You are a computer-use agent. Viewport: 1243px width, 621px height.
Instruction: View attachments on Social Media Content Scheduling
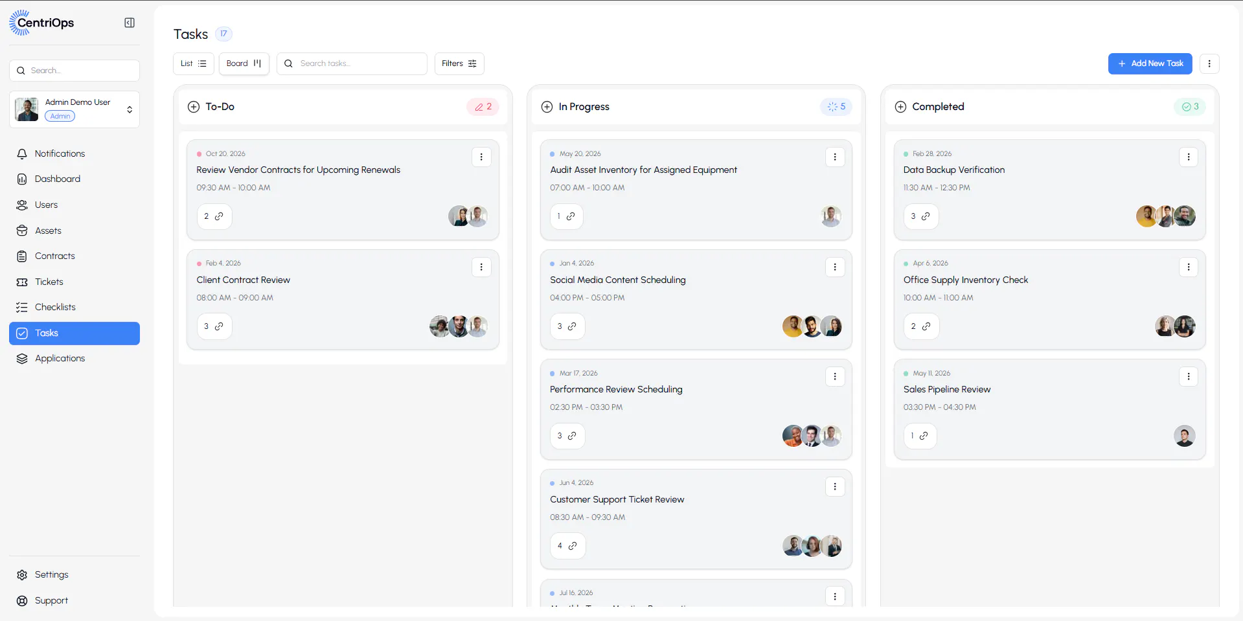coord(567,326)
